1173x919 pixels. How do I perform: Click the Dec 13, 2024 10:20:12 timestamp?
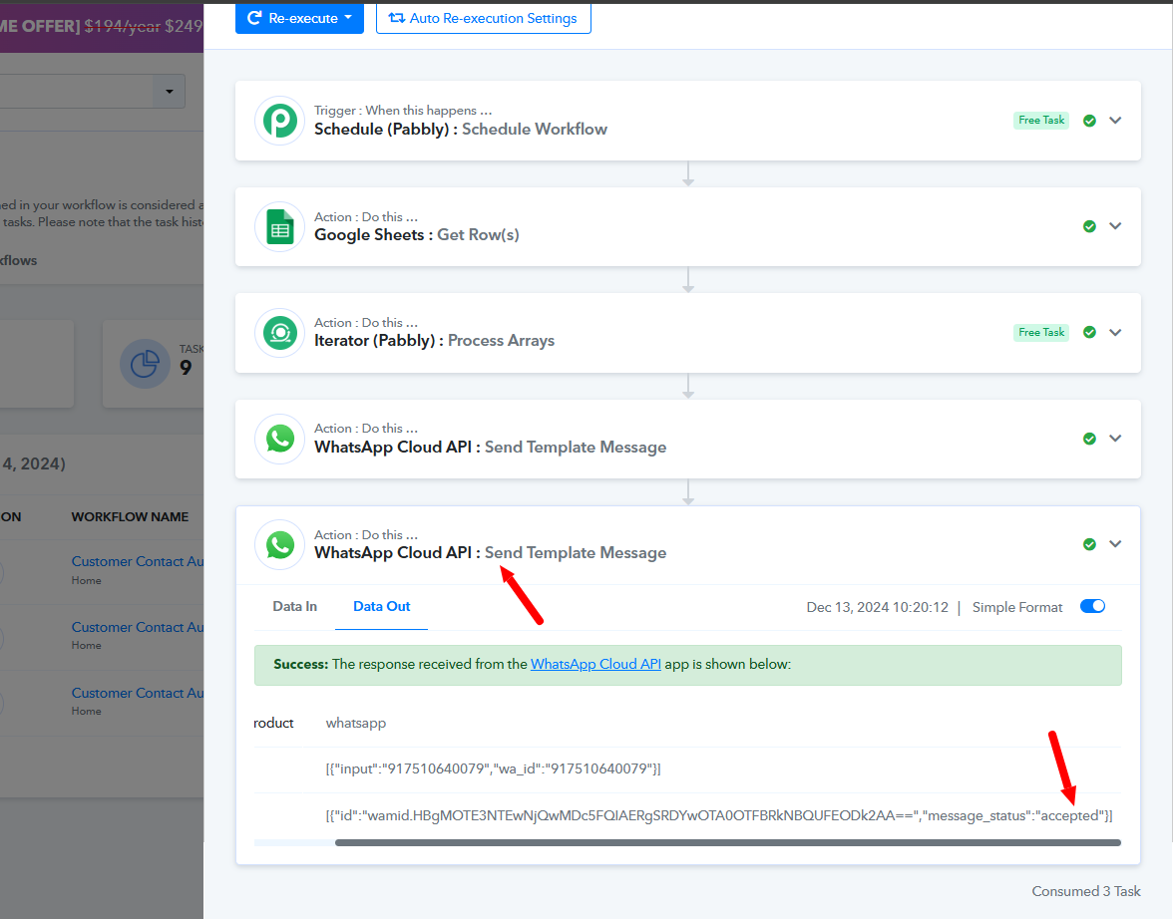click(878, 607)
